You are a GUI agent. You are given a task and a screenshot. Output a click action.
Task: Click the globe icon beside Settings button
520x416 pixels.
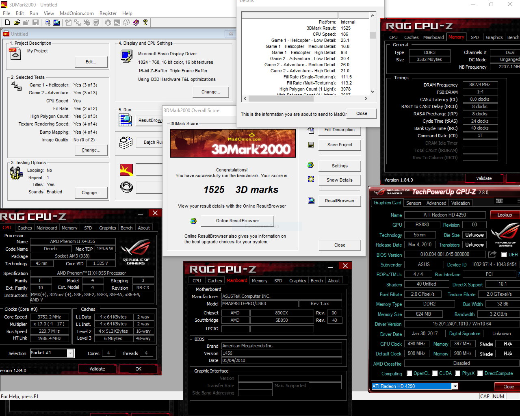point(311,165)
